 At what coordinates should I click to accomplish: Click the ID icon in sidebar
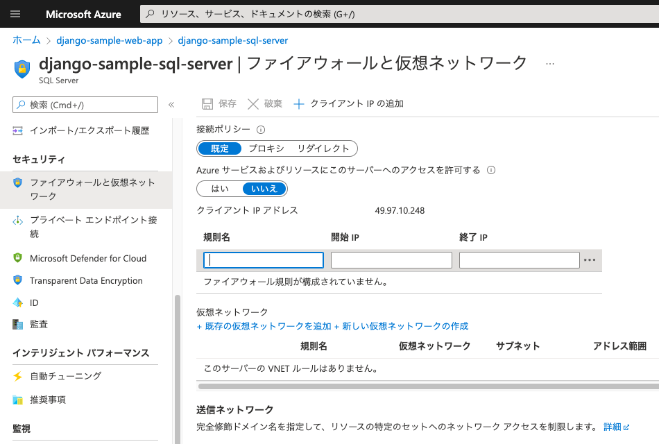[17, 302]
